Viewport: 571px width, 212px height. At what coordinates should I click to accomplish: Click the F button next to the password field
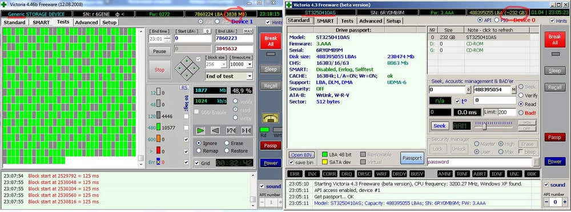(x=536, y=162)
